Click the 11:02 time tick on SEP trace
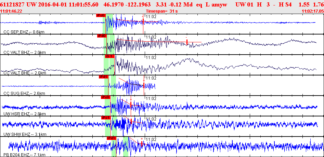The width and height of the screenshot is (324, 157). pyautogui.click(x=151, y=17)
